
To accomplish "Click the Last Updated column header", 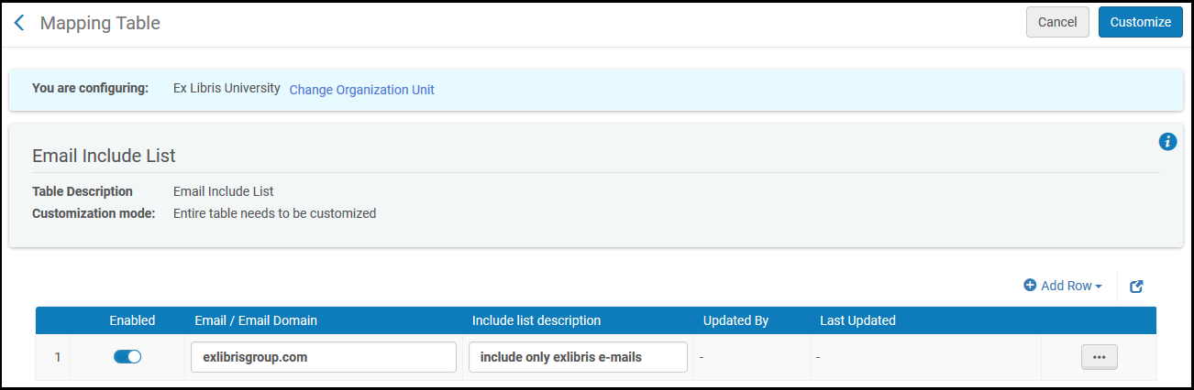I will (x=857, y=320).
